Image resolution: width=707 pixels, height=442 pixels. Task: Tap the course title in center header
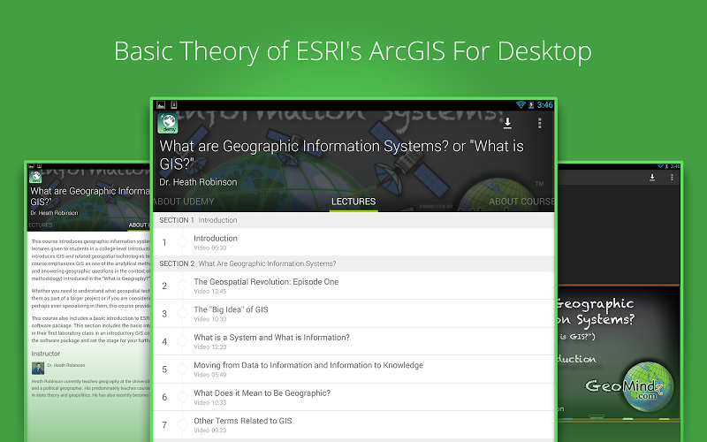(x=341, y=155)
